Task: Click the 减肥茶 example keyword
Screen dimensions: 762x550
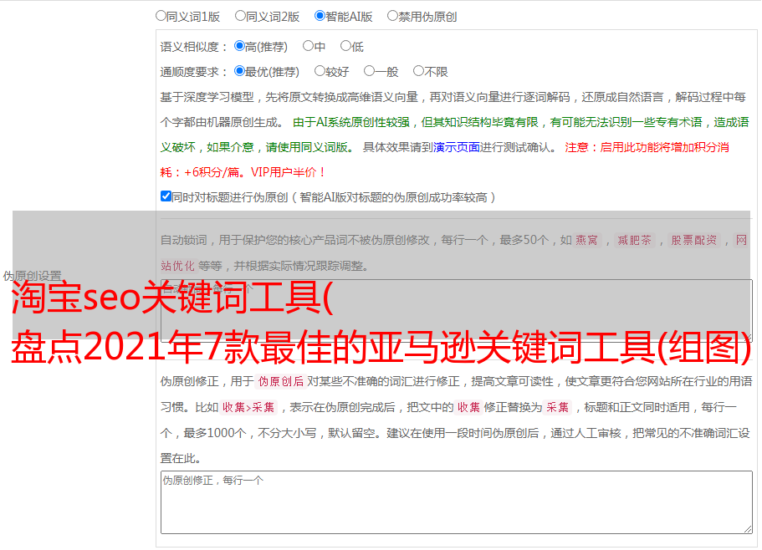Action: click(x=634, y=240)
